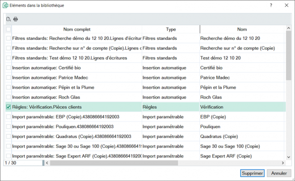Click the 'Pouliquen' name cell
This screenshot has height=181, width=295.
[243, 126]
